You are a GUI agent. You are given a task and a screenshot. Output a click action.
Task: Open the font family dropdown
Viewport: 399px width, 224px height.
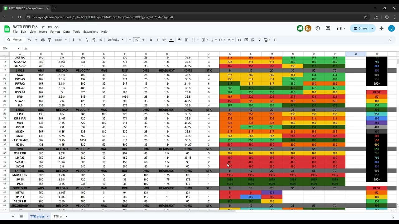[x=116, y=40]
